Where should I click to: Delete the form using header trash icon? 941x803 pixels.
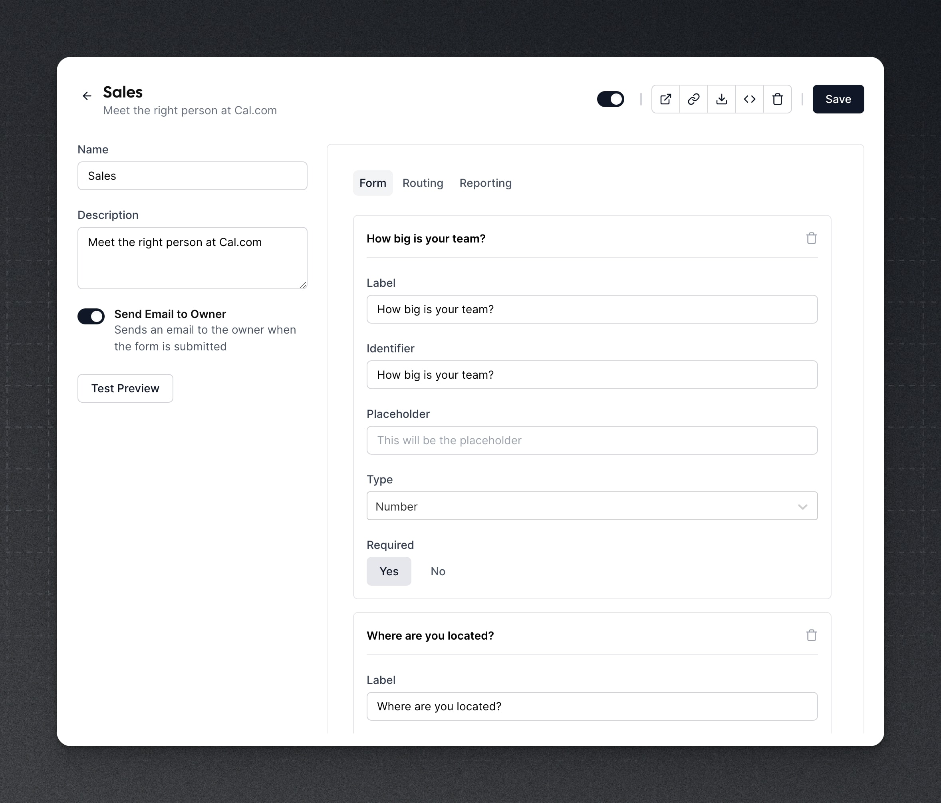(778, 99)
